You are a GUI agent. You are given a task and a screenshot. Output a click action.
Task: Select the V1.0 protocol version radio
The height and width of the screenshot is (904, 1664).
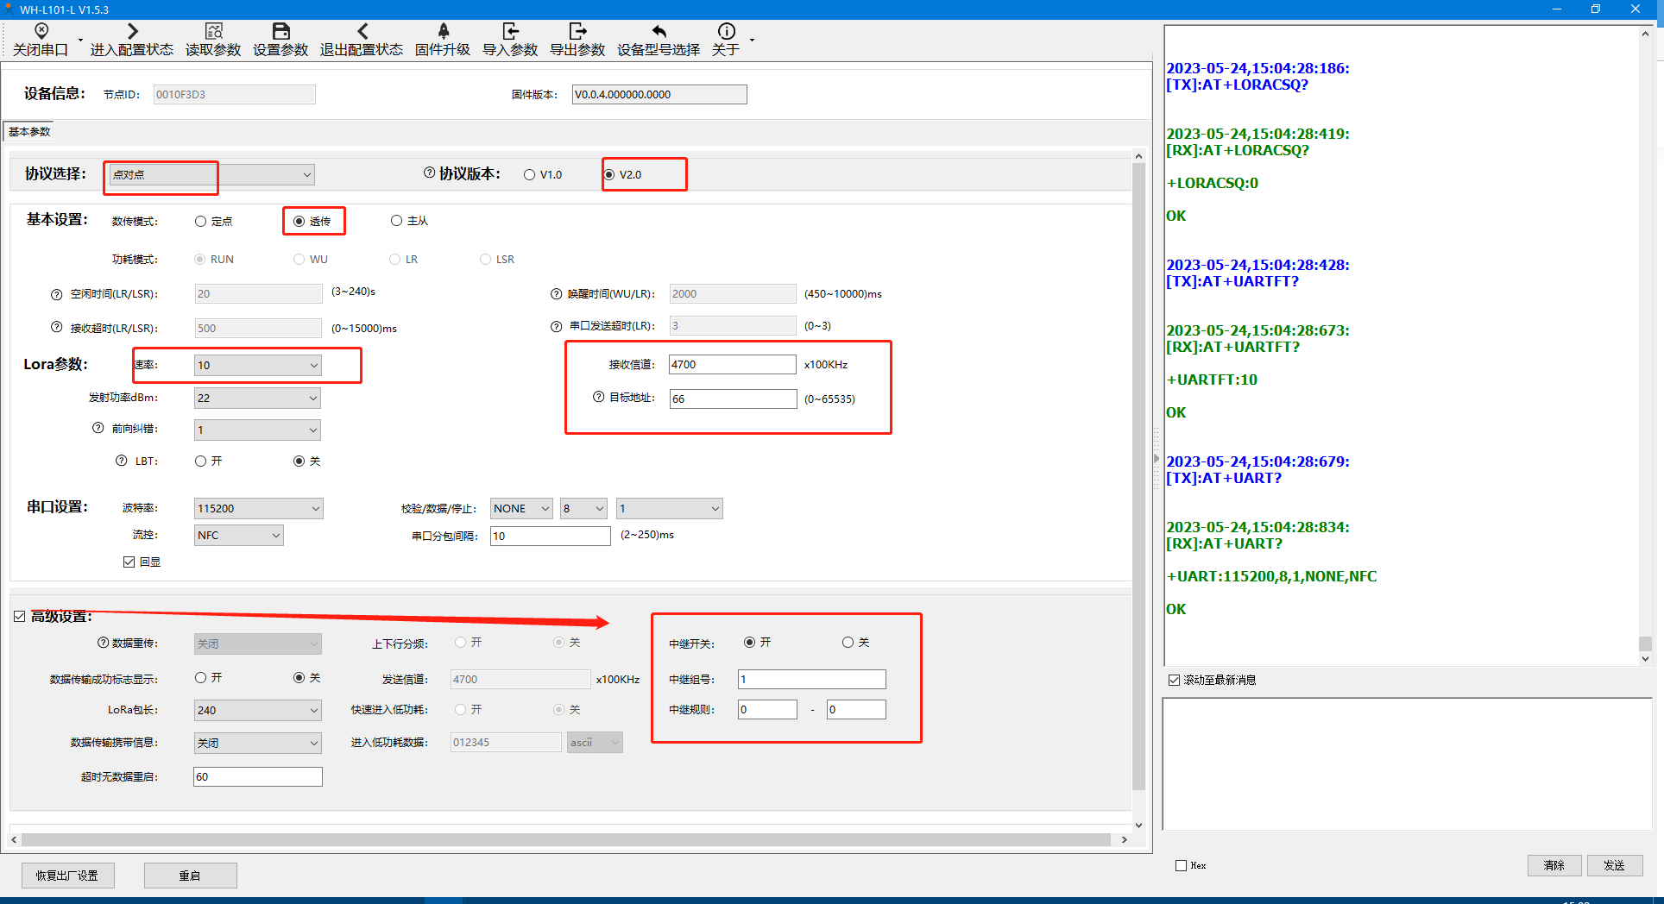pyautogui.click(x=530, y=175)
